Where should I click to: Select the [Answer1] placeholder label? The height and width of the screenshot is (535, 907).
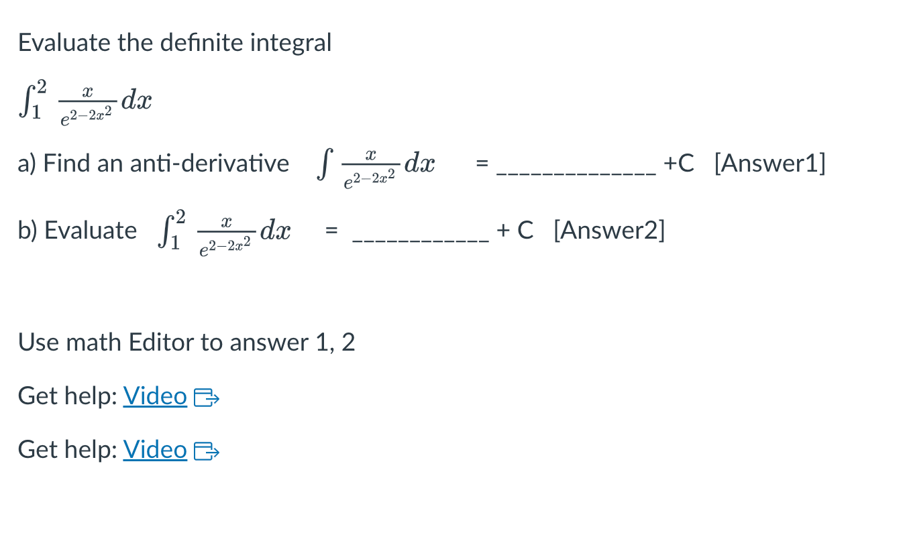click(770, 163)
